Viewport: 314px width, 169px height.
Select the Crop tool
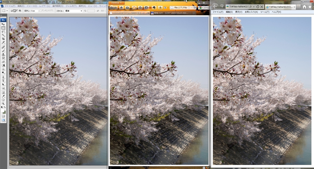3,39
